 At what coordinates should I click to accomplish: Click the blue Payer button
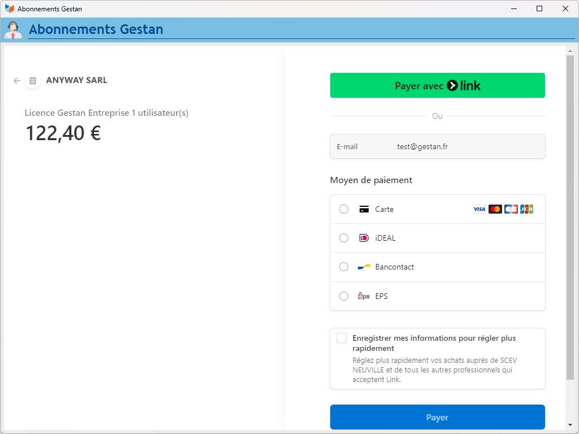(437, 417)
